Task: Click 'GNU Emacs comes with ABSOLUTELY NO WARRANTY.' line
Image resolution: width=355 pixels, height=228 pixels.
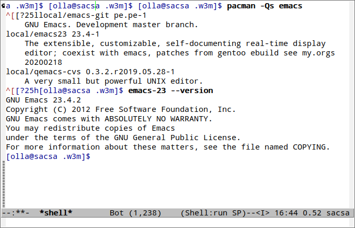Action: tap(109, 119)
